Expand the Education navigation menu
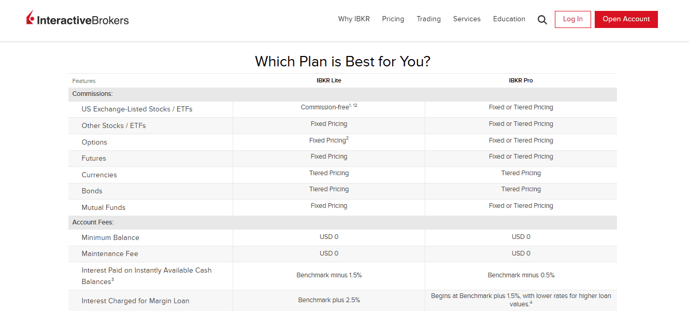 (509, 19)
